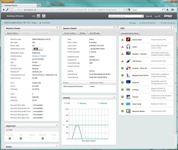
Task: Click the browser back arrow
Action: tap(4, 10)
